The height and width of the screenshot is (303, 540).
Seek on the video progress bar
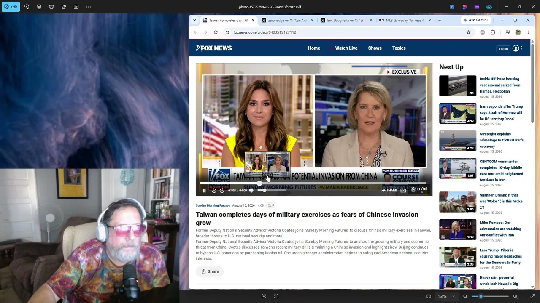[x=313, y=183]
